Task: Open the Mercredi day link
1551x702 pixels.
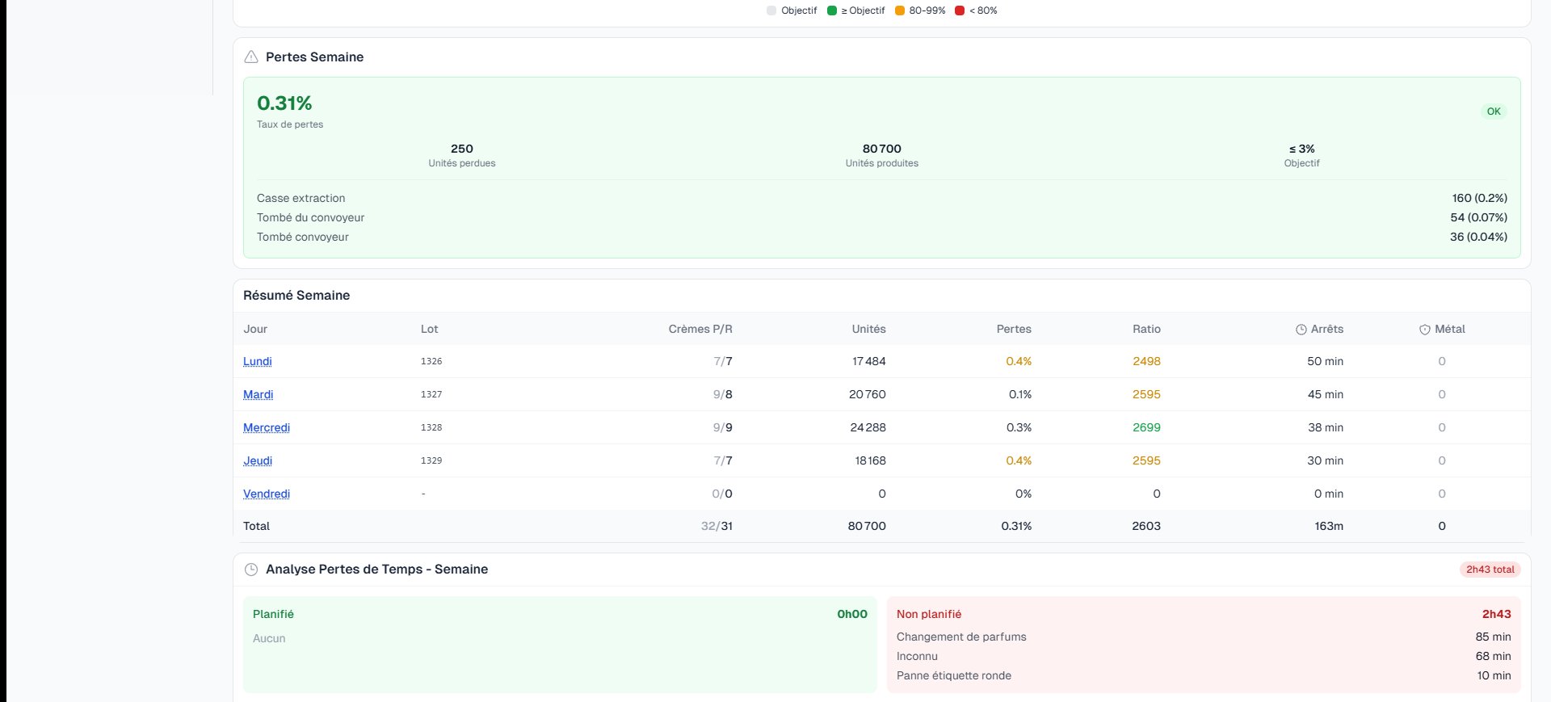Action: [x=267, y=427]
